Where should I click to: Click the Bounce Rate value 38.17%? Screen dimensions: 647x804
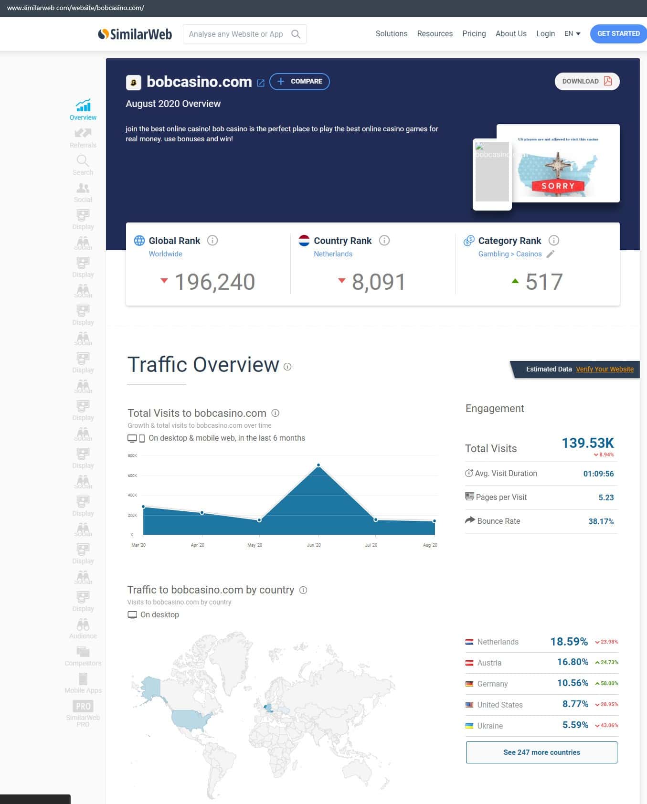click(601, 521)
